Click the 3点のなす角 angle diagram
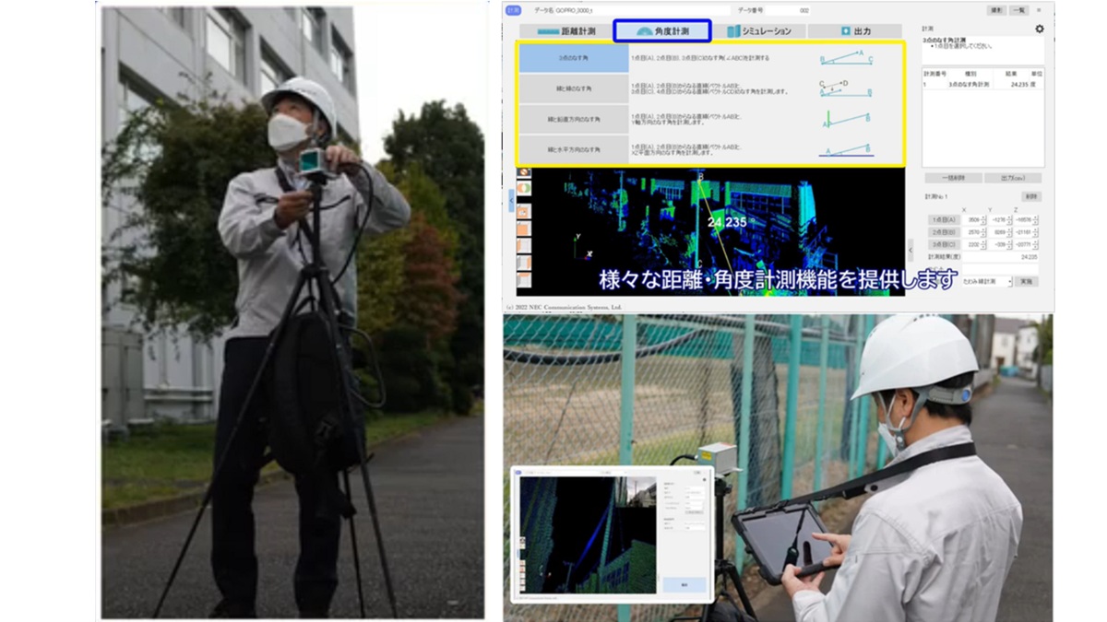 [846, 58]
